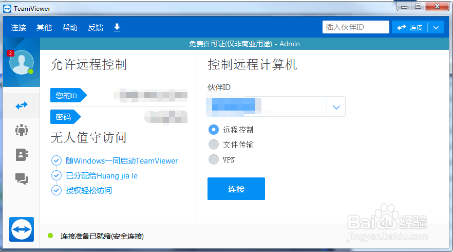
Task: Click the 您的ID label tag
Action: (x=68, y=95)
